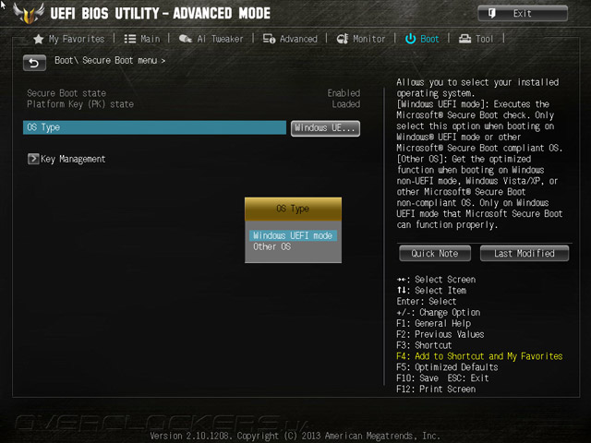
Task: Switch to the Monitor tab
Action: pos(361,39)
